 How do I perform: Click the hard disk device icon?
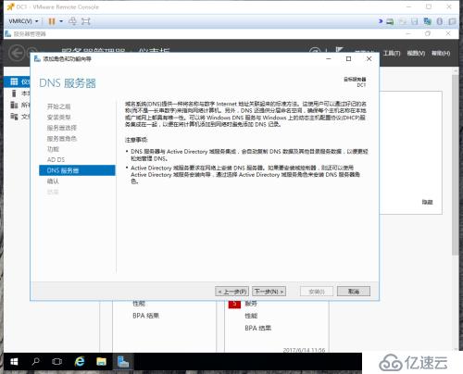pos(390,21)
